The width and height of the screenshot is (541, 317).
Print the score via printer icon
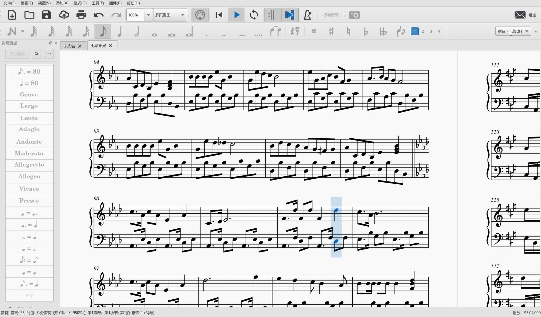click(x=81, y=15)
